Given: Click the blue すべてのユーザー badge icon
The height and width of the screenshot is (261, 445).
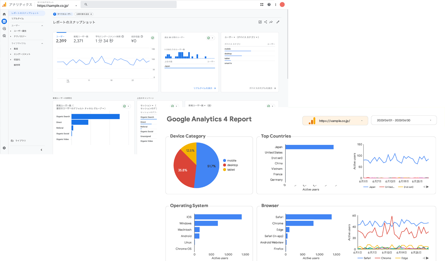Looking at the screenshot, I should (55, 14).
